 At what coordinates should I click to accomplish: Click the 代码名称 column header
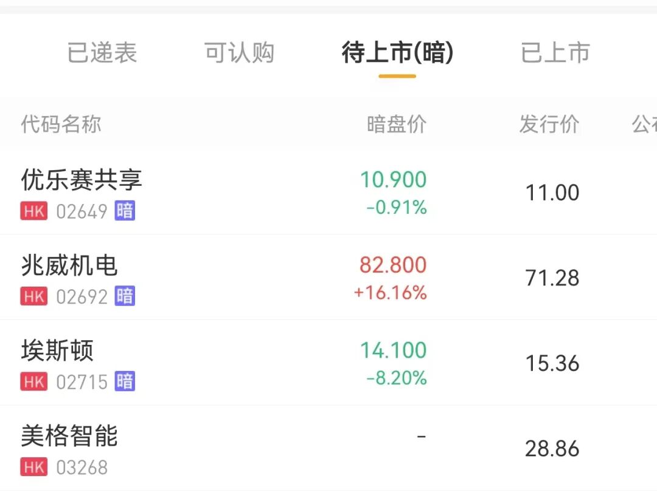pyautogui.click(x=61, y=124)
